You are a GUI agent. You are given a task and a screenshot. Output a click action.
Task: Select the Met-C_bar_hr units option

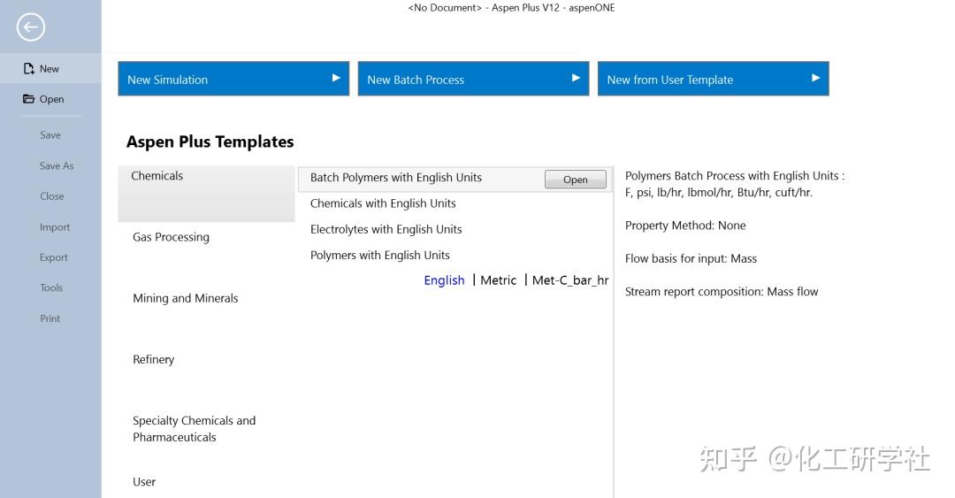pos(570,280)
